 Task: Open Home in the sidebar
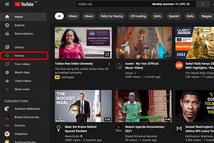pyautogui.click(x=23, y=17)
